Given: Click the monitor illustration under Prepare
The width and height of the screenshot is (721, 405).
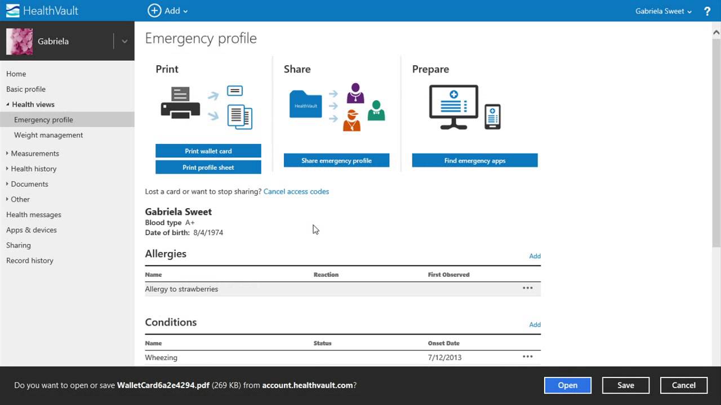Looking at the screenshot, I should pos(453,106).
